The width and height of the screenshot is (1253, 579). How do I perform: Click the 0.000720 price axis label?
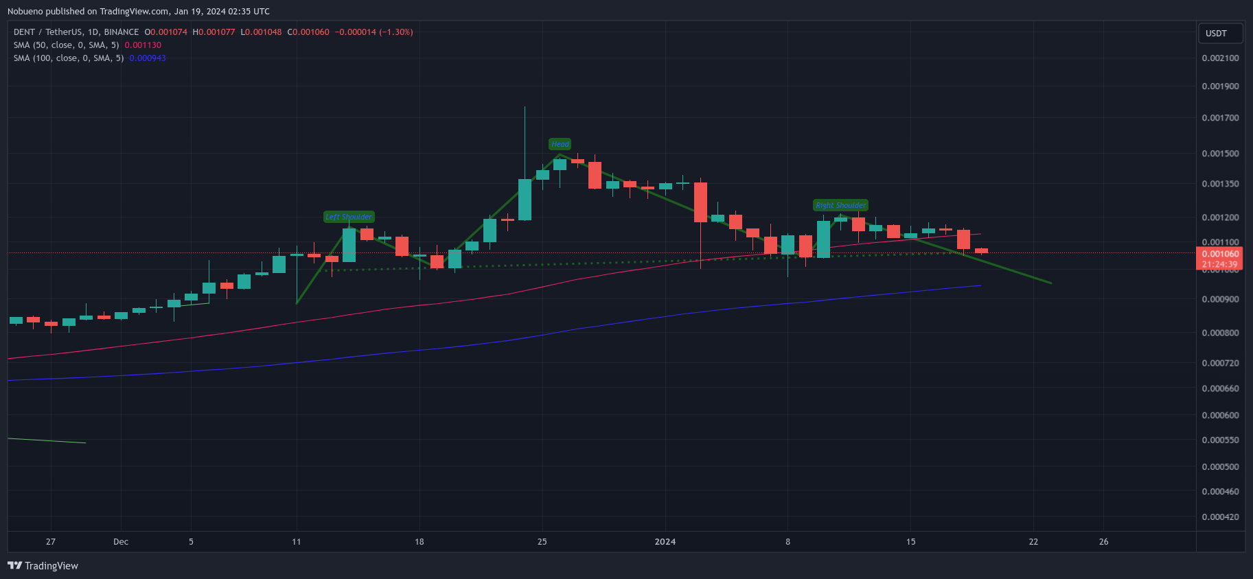click(x=1220, y=363)
